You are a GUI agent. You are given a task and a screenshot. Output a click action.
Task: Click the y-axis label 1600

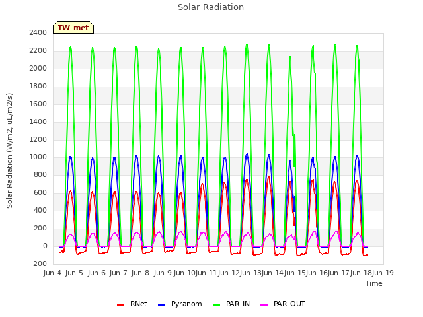pos(38,104)
